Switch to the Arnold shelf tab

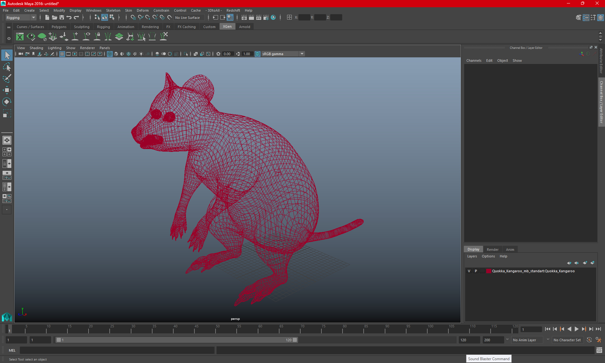[245, 27]
